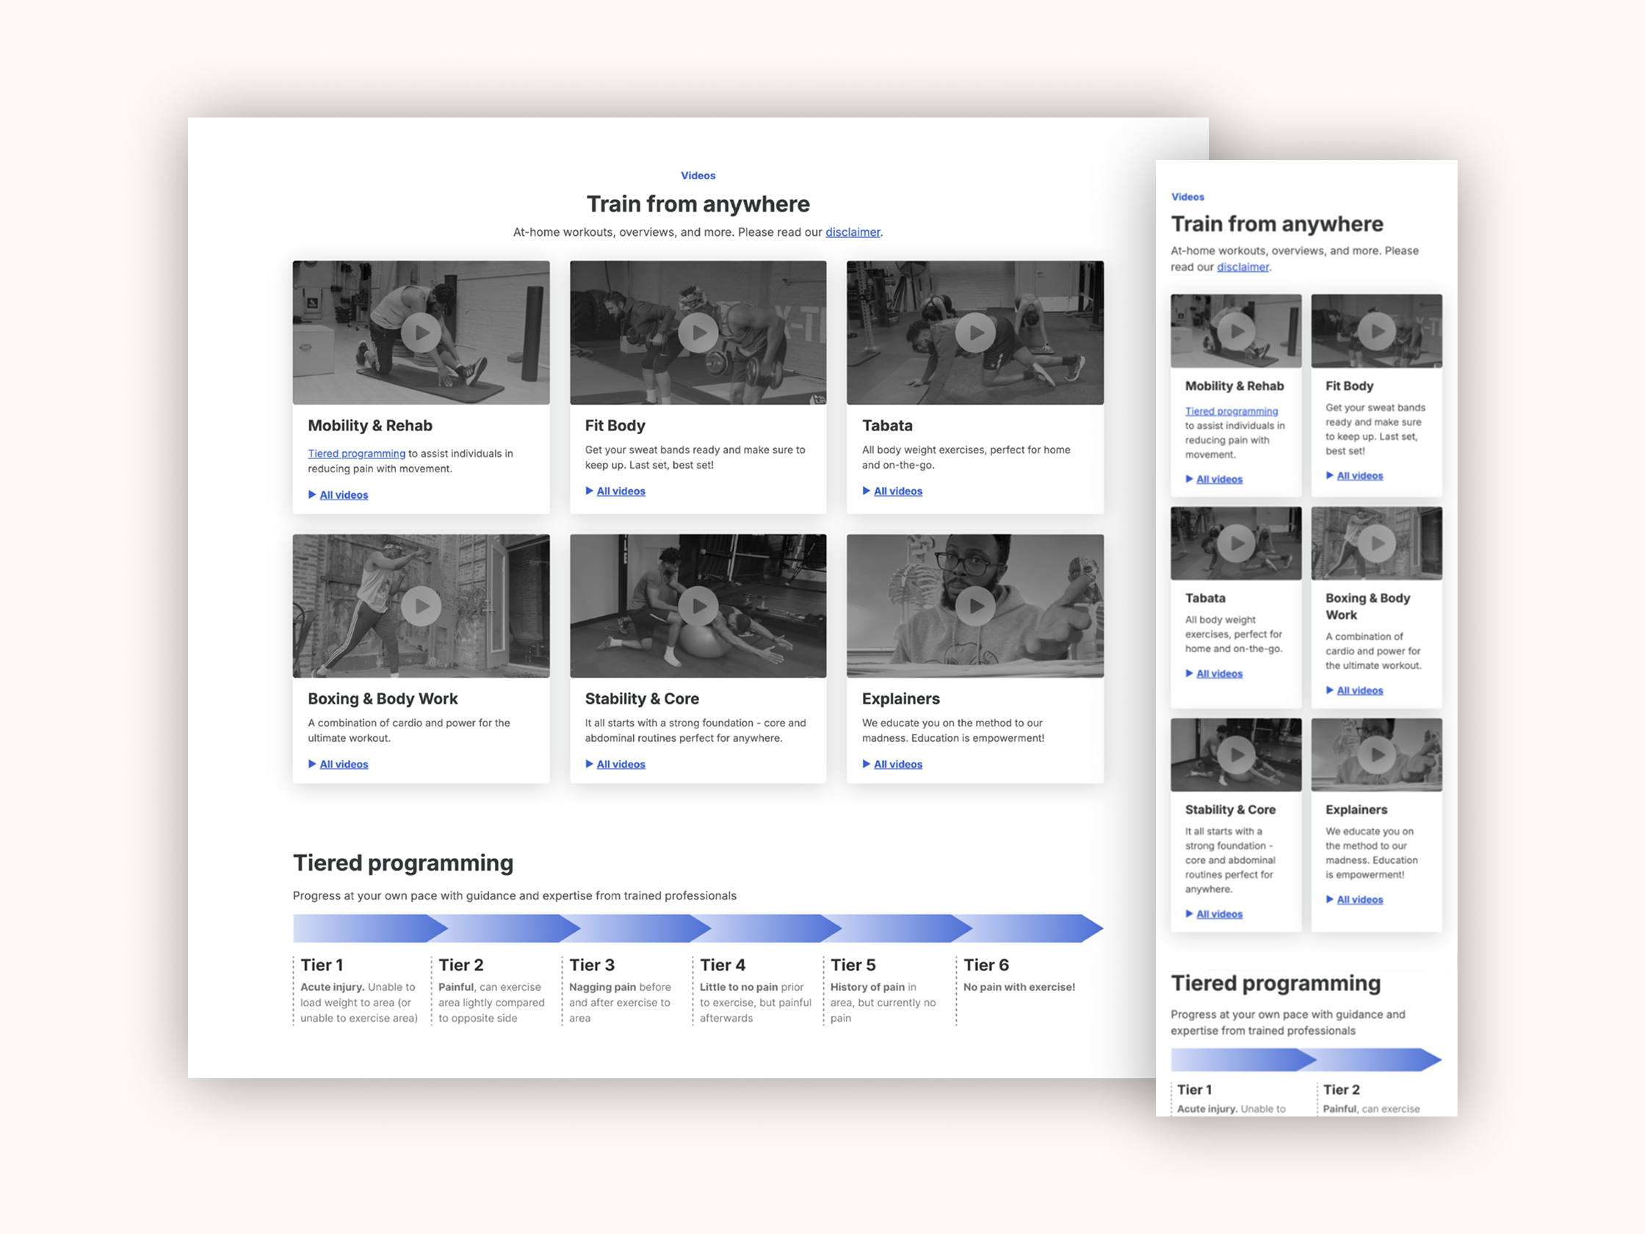
Task: Play the Stability & Core video in desktop view
Action: point(698,605)
